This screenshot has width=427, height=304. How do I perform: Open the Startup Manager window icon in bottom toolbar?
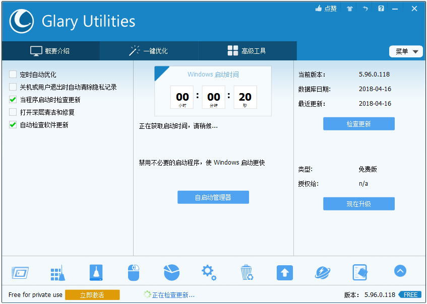pos(20,272)
